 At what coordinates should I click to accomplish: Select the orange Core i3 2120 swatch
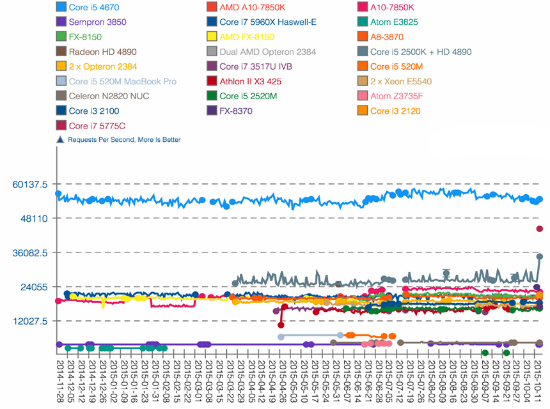[x=363, y=111]
